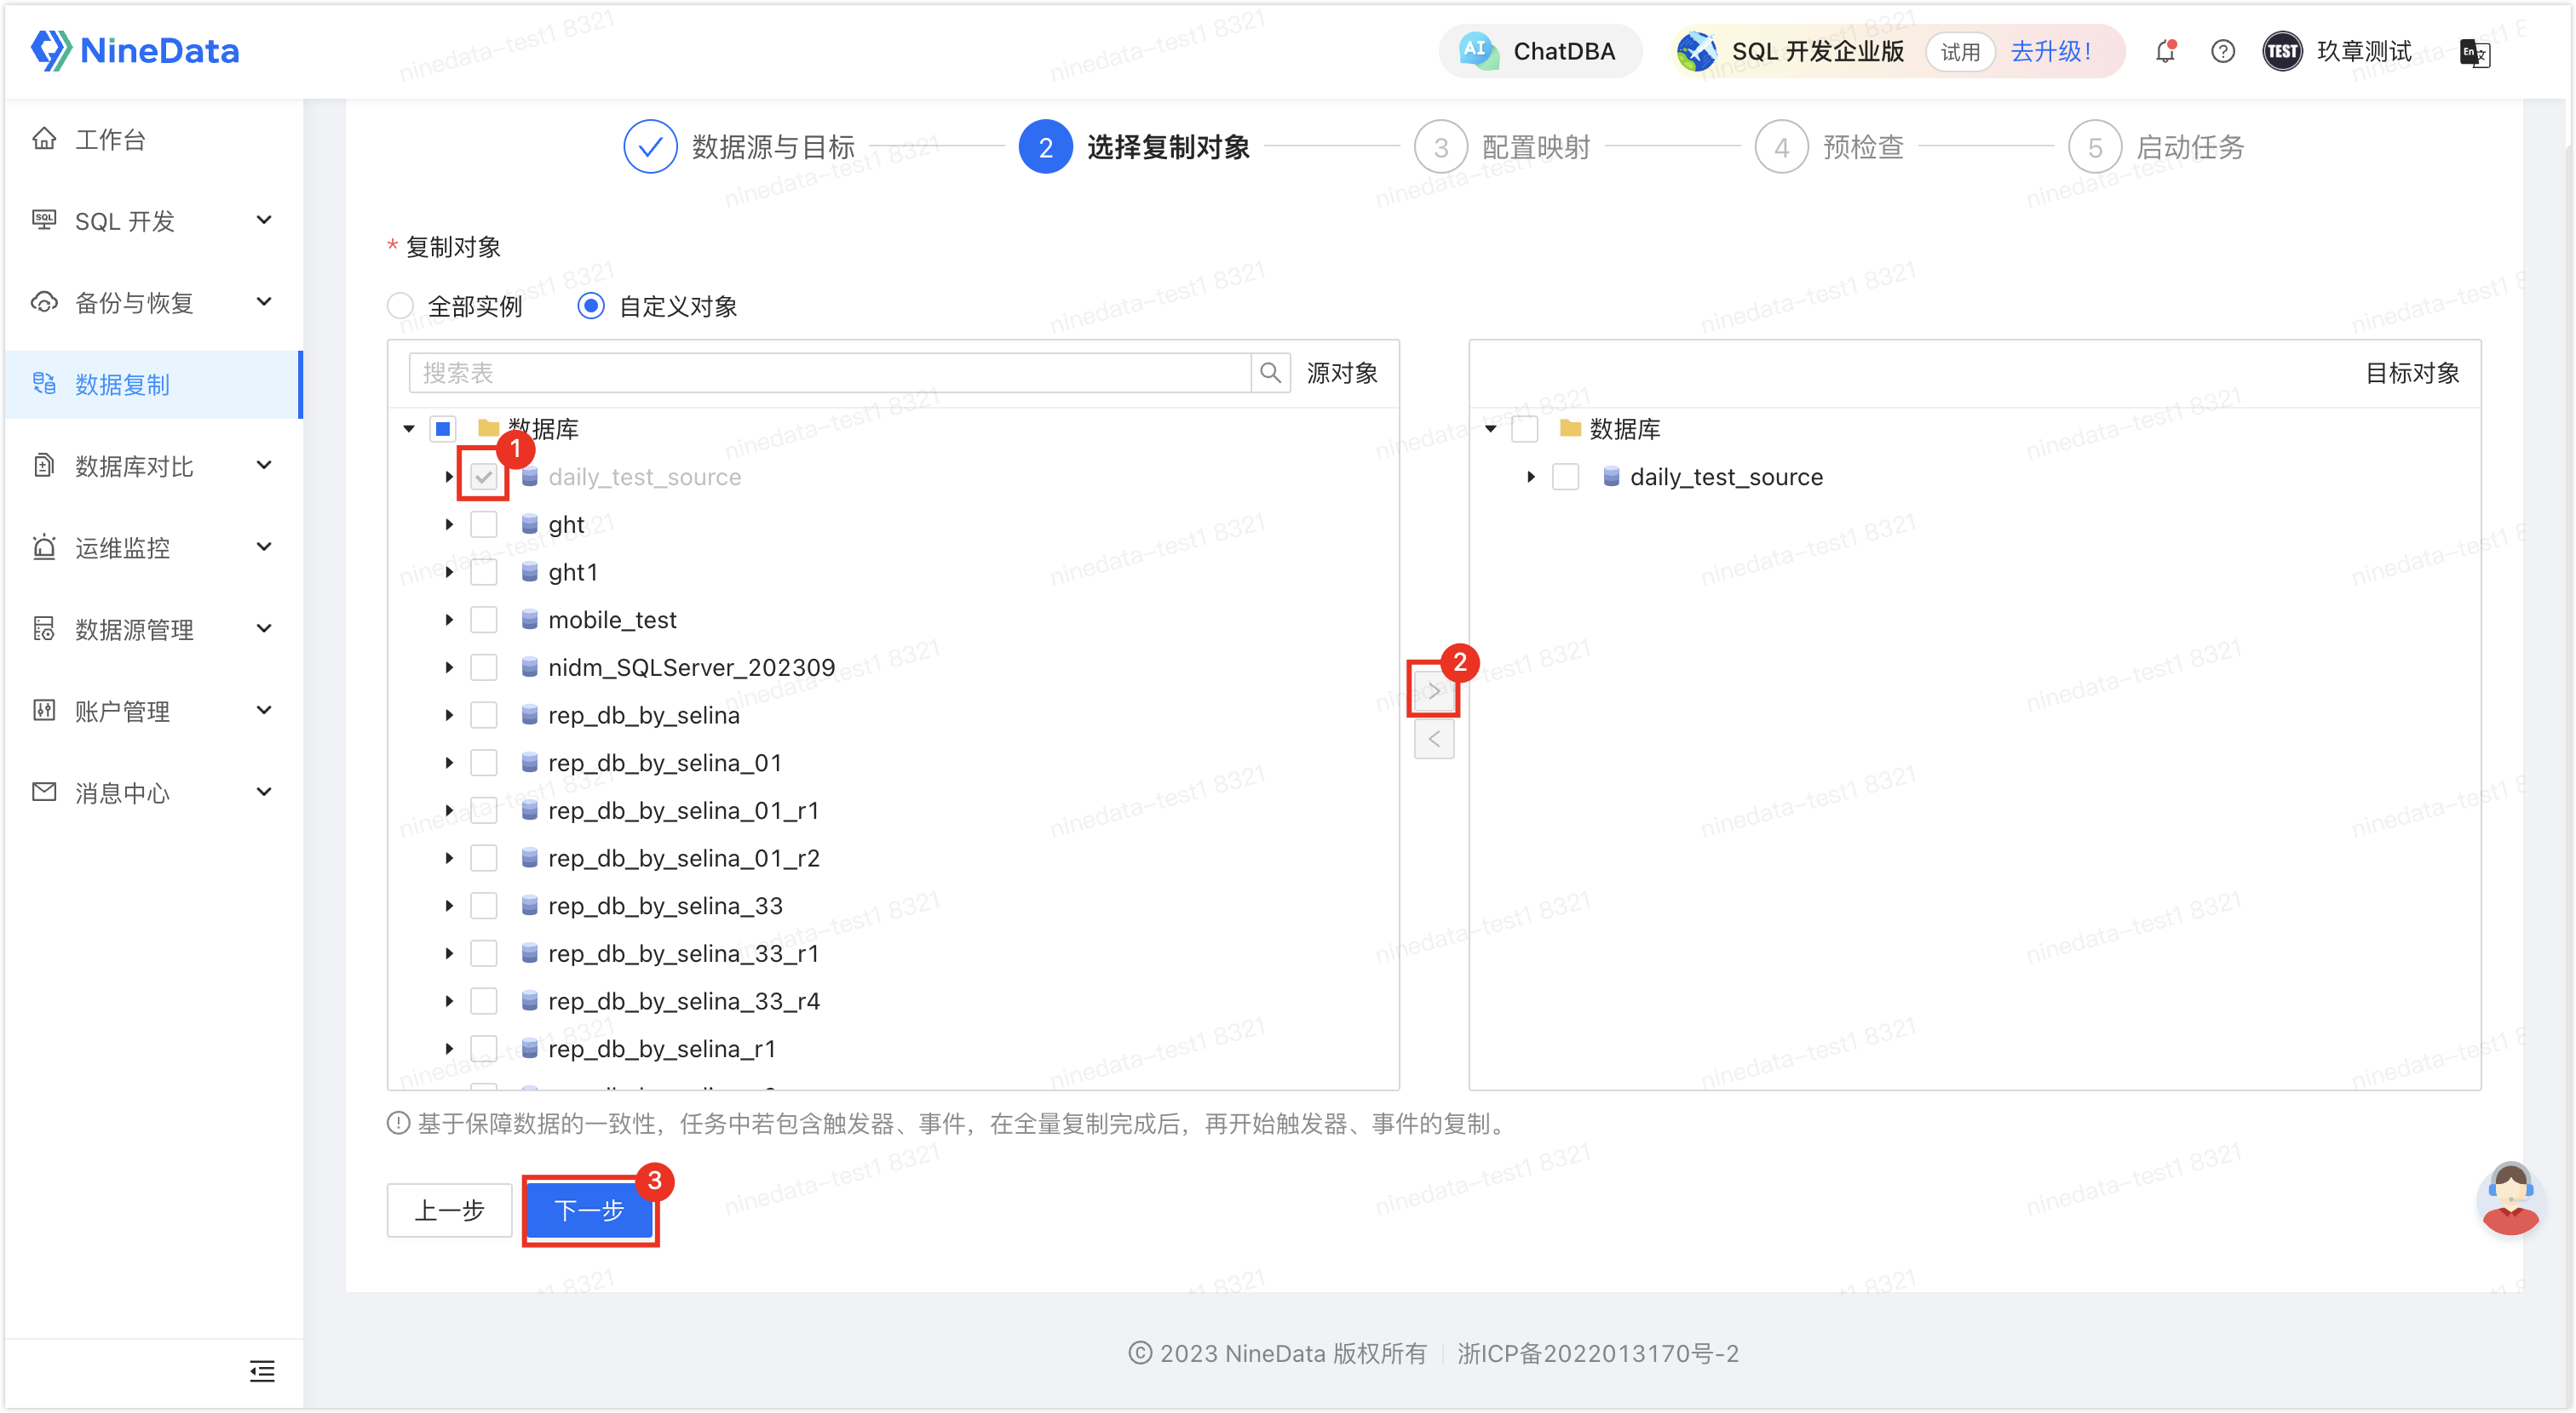Click the step 5 启动任务 circle
The width and height of the screenshot is (2576, 1413).
click(x=2095, y=147)
